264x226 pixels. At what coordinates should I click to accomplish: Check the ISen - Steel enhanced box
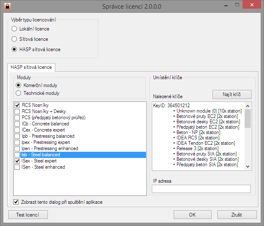[x=17, y=167]
